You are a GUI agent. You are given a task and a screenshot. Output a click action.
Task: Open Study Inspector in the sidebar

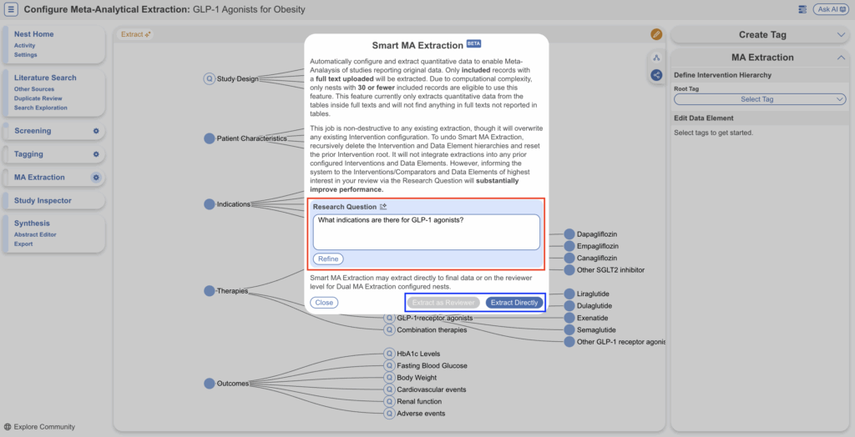click(x=43, y=201)
